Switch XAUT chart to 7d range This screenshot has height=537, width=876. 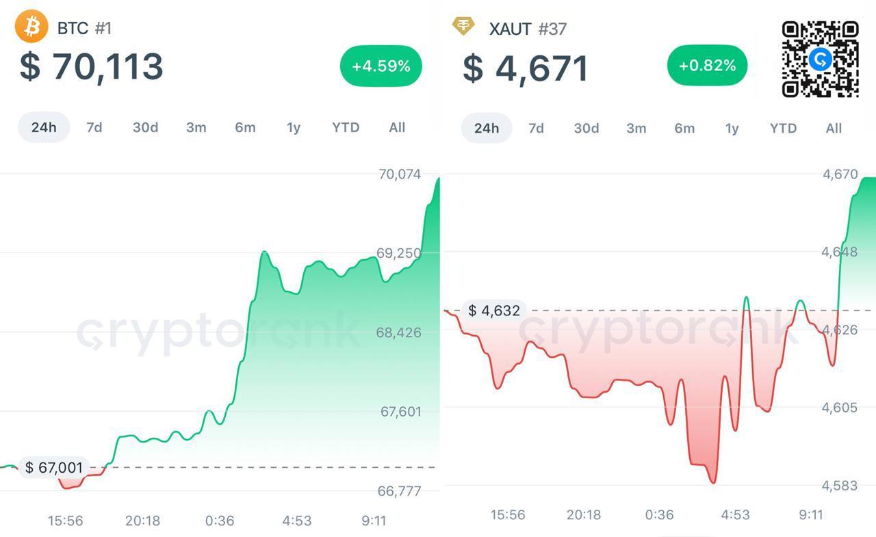(536, 128)
